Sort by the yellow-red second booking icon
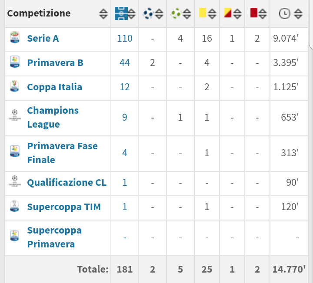The height and width of the screenshot is (283, 313). (x=228, y=13)
